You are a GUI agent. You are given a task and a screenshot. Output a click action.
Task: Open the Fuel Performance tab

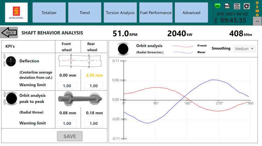tap(156, 13)
